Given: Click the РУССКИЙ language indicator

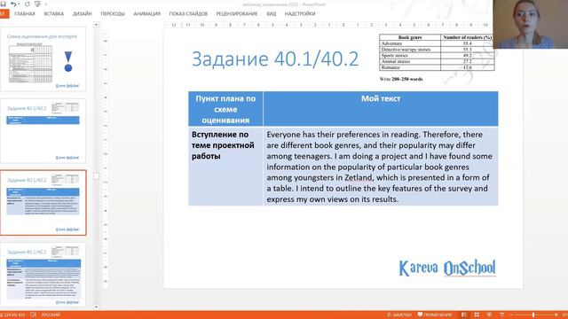Looking at the screenshot, I should [51, 315].
